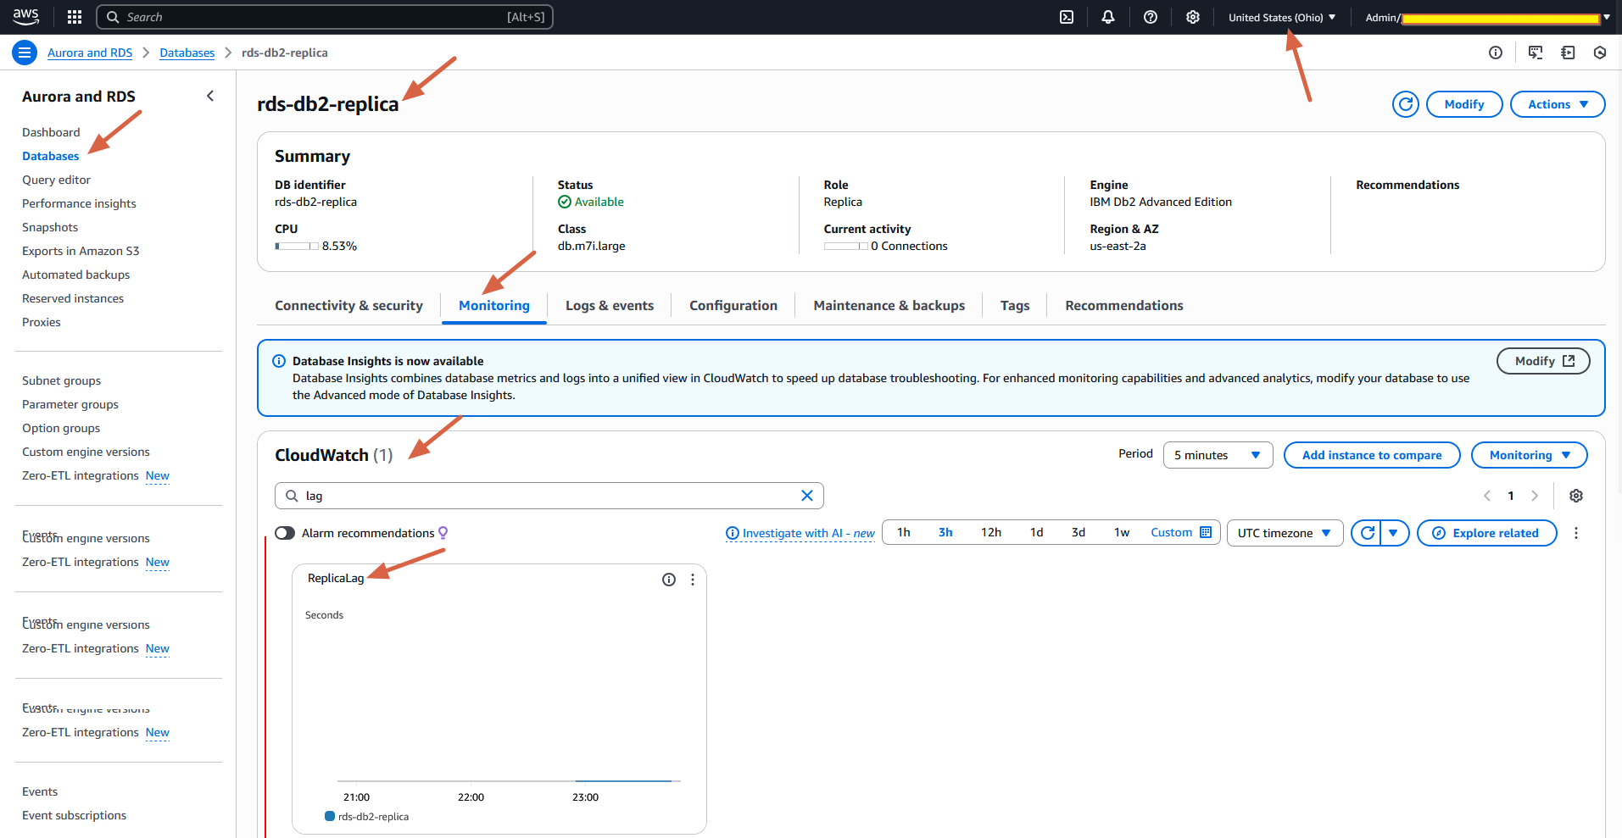Viewport: 1622px width, 838px height.
Task: Collapse the Aurora and RDS sidebar
Action: [210, 97]
